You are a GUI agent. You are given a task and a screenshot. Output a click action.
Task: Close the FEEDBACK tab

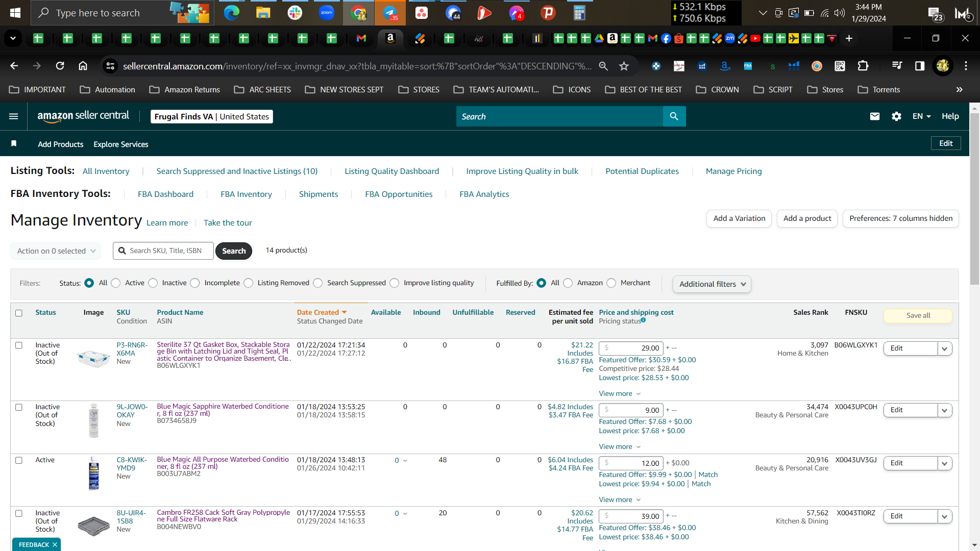[x=55, y=545]
